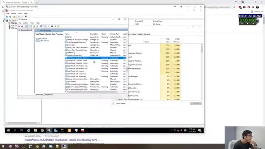Click Restart Service green icon
The height and width of the screenshot is (149, 265).
coord(58,26)
